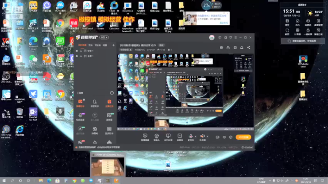Toggle visibility eye of 文本 1 source
Image resolution: width=328 pixels, height=184 pixels.
77,51
